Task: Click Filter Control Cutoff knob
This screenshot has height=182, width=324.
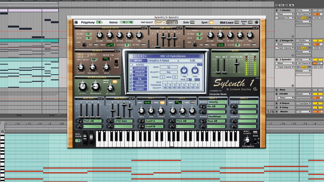Action: click(x=82, y=87)
